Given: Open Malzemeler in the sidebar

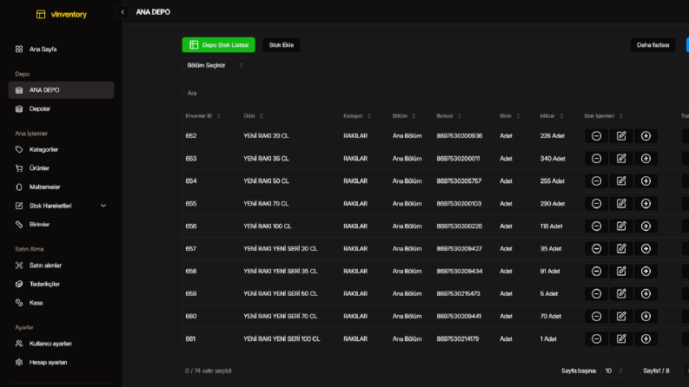Looking at the screenshot, I should point(61,187).
